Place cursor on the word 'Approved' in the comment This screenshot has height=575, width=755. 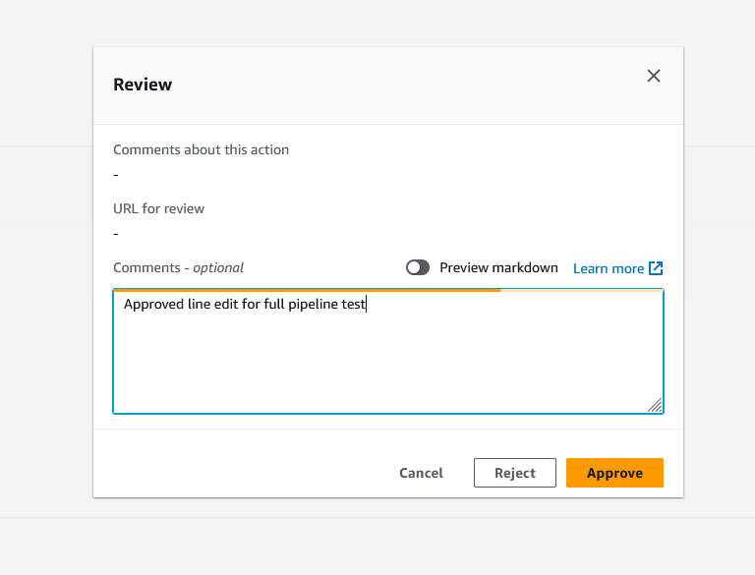pos(153,305)
